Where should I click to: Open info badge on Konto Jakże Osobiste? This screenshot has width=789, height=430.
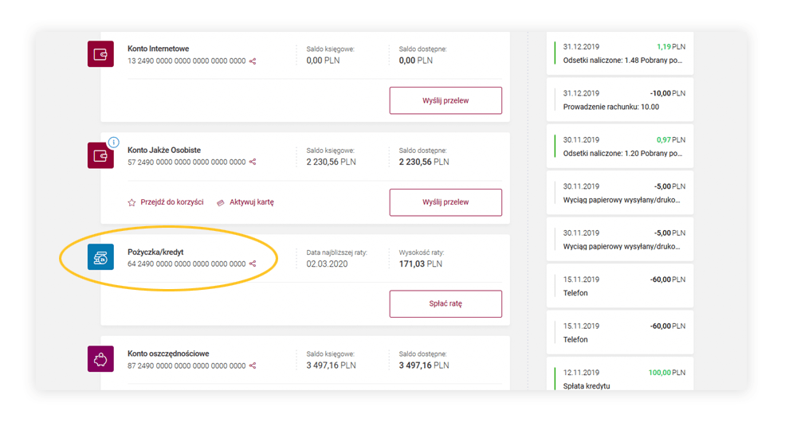pyautogui.click(x=113, y=143)
